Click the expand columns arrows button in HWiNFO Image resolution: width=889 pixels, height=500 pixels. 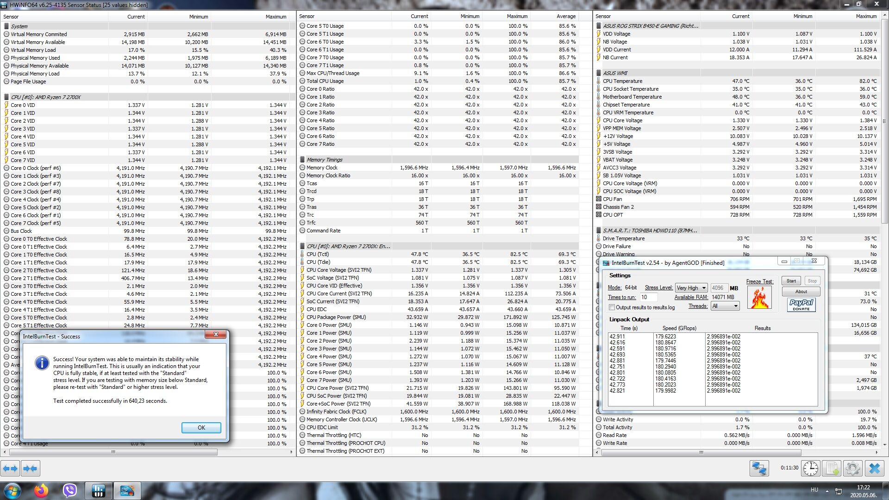[x=10, y=469]
